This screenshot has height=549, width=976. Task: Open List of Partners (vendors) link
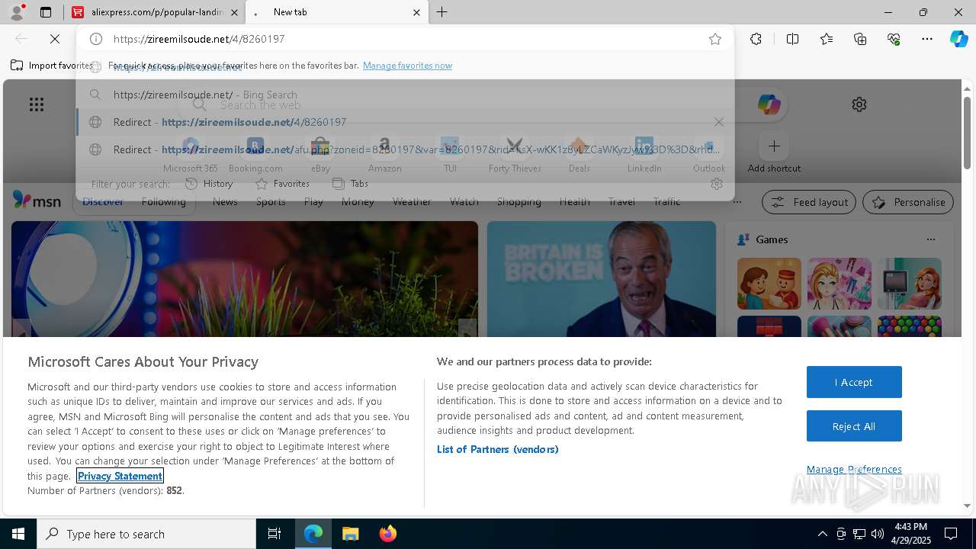498,449
